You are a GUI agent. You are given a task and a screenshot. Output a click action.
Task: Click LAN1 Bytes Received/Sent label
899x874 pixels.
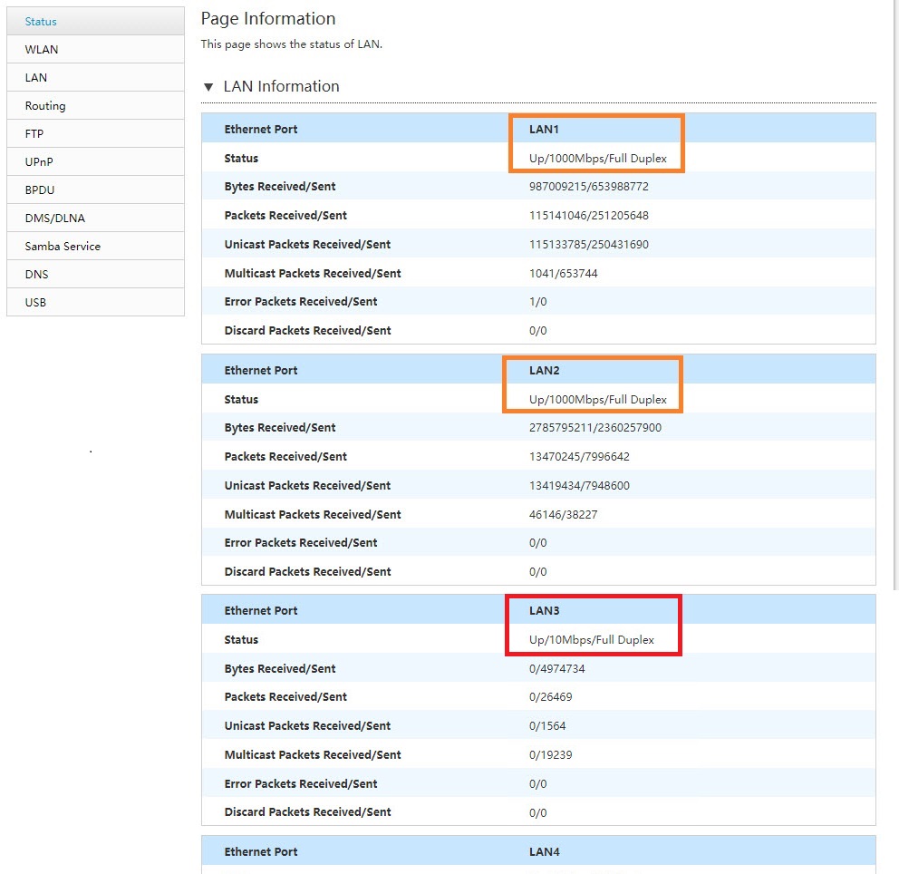pos(280,187)
